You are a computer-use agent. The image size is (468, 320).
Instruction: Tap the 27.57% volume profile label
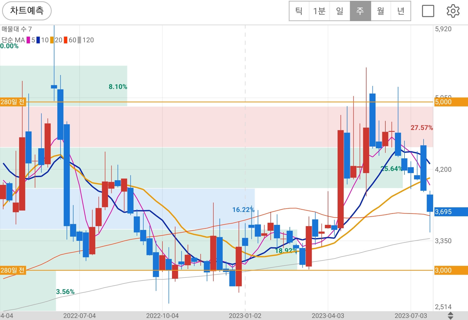point(422,128)
